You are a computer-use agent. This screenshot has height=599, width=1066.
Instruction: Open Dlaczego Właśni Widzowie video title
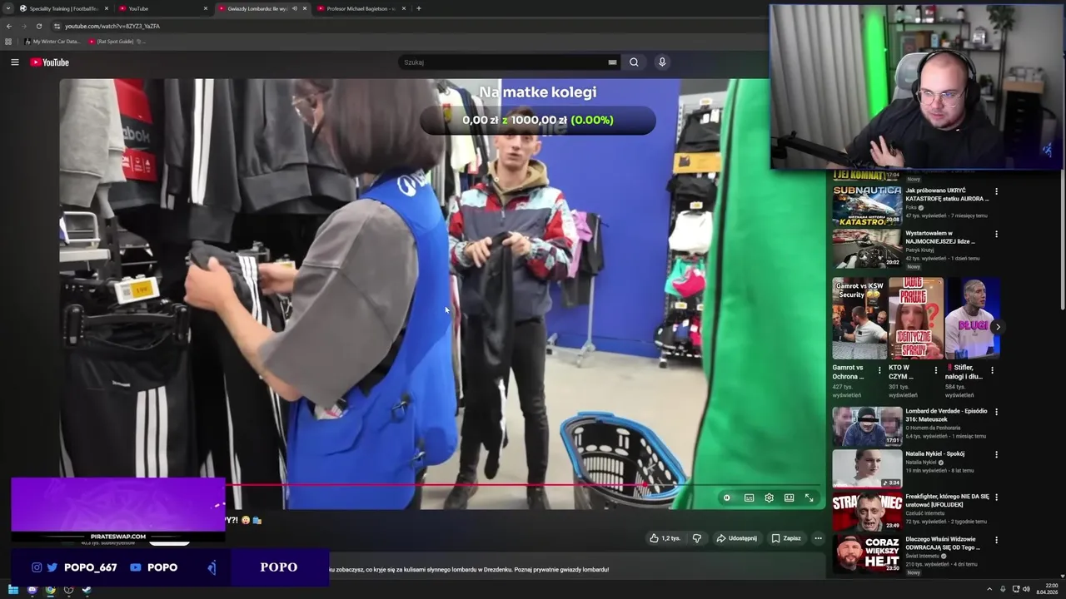942,542
